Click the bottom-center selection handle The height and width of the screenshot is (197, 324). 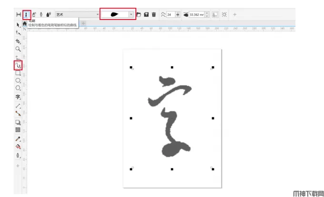(x=172, y=169)
